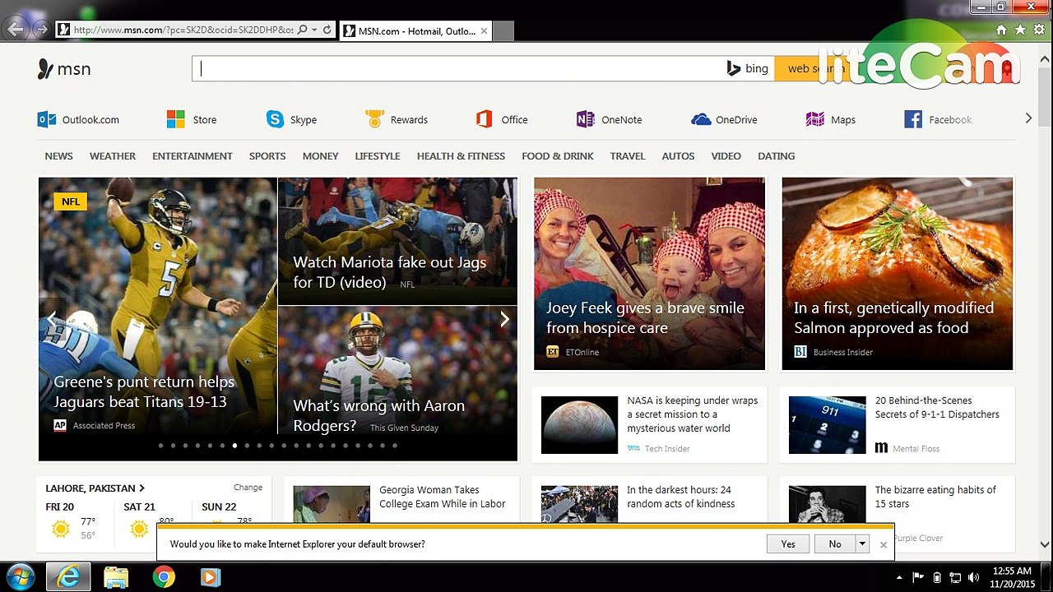Click the Internet Explorer taskbar icon

(68, 577)
